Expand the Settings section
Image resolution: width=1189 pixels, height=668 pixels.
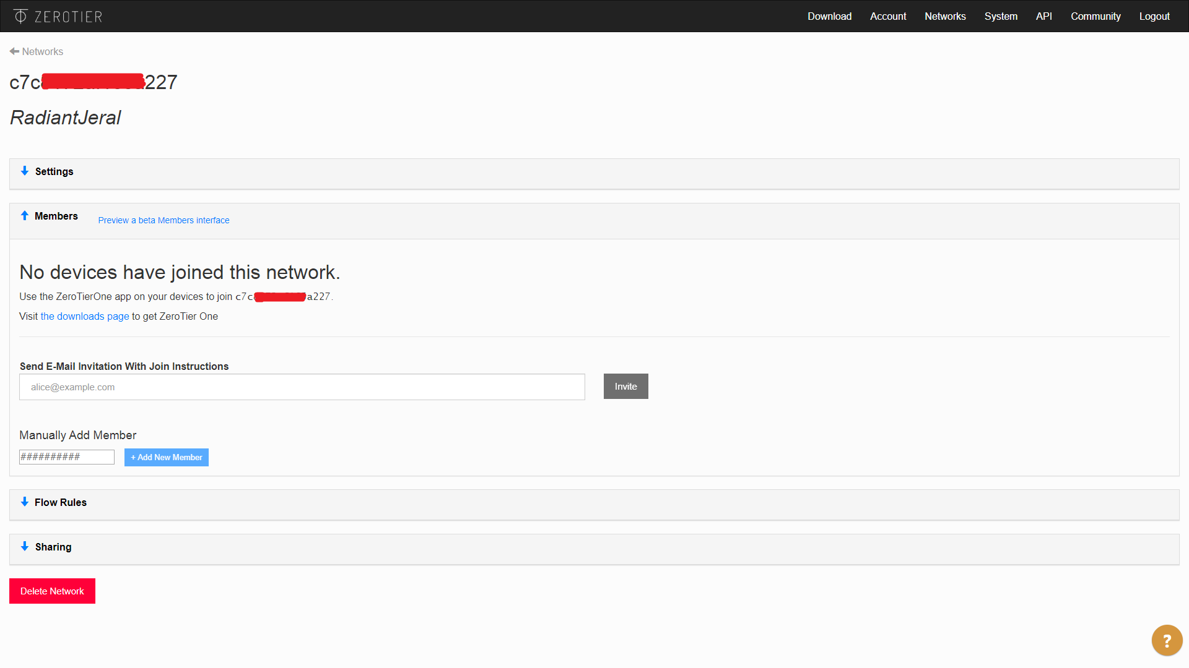pos(54,171)
